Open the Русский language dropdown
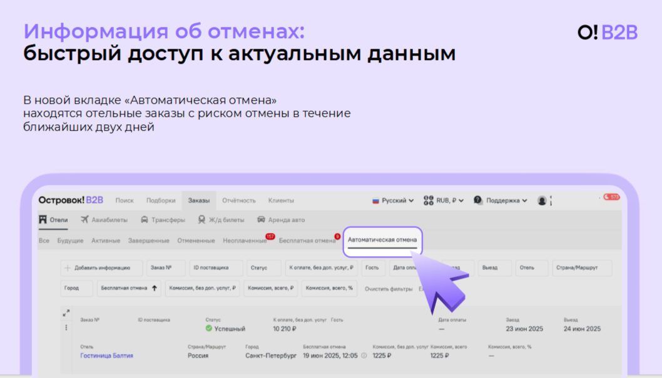 (x=393, y=201)
